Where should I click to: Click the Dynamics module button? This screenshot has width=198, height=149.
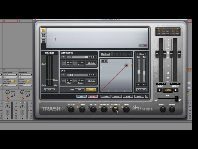115,109
